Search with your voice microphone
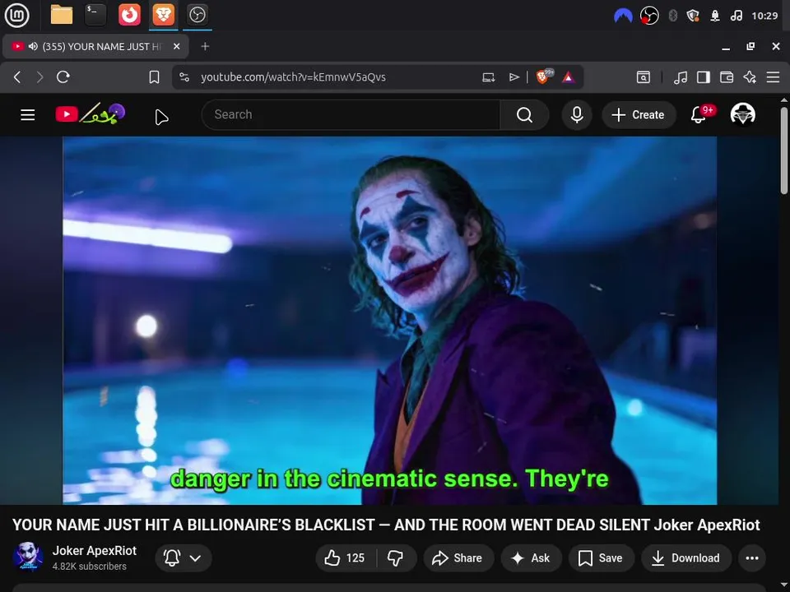This screenshot has width=790, height=592. 577,115
